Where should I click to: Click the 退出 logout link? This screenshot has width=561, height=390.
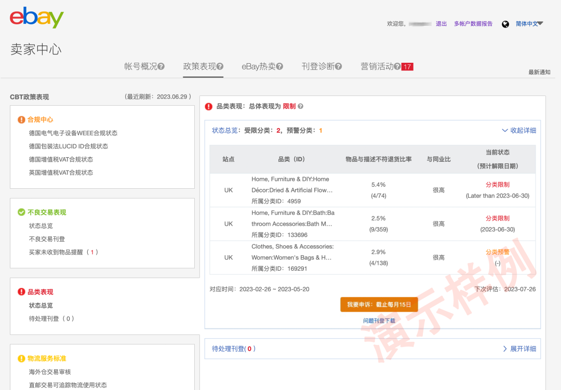pos(441,24)
